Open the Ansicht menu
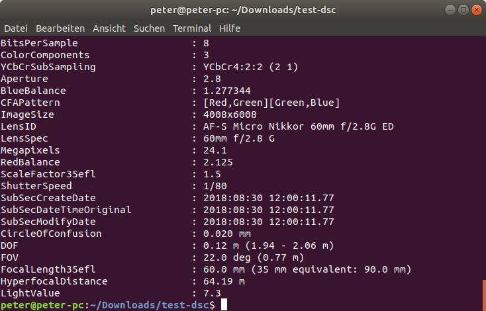 [109, 28]
